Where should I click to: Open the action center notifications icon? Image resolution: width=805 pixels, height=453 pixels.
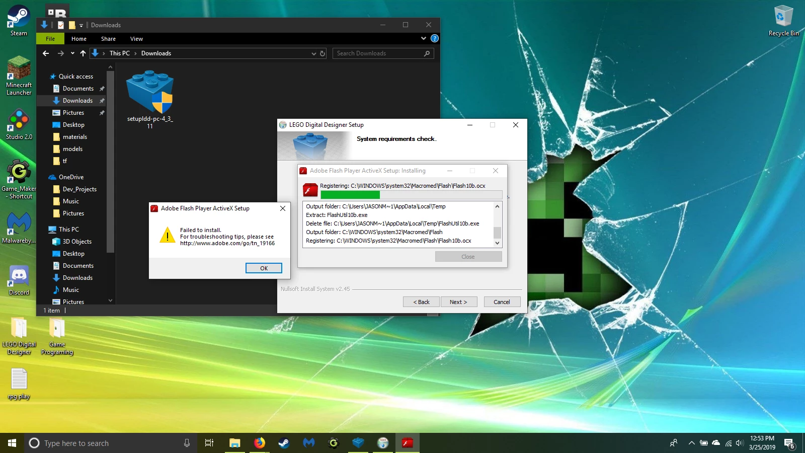789,443
